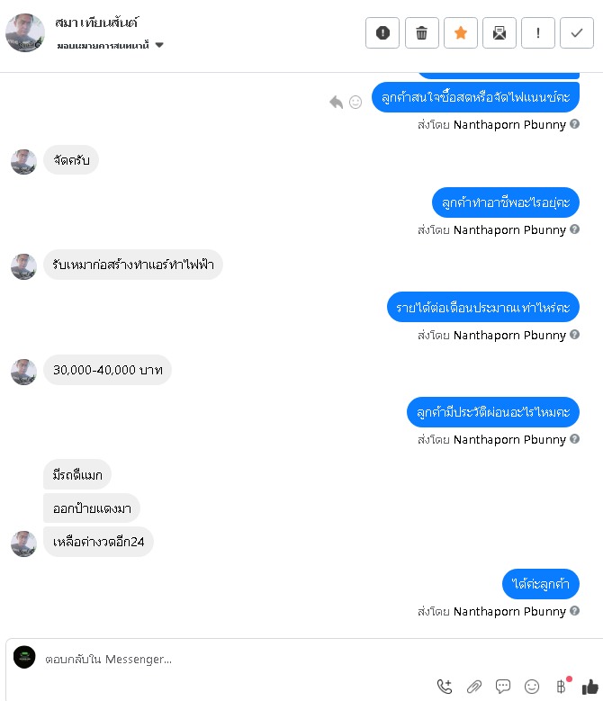Select the 30,000-40,000 baht message bubble
Screen dimensions: 603x701
(108, 370)
